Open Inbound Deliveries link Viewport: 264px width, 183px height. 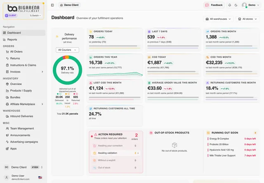pyautogui.click(x=21, y=116)
